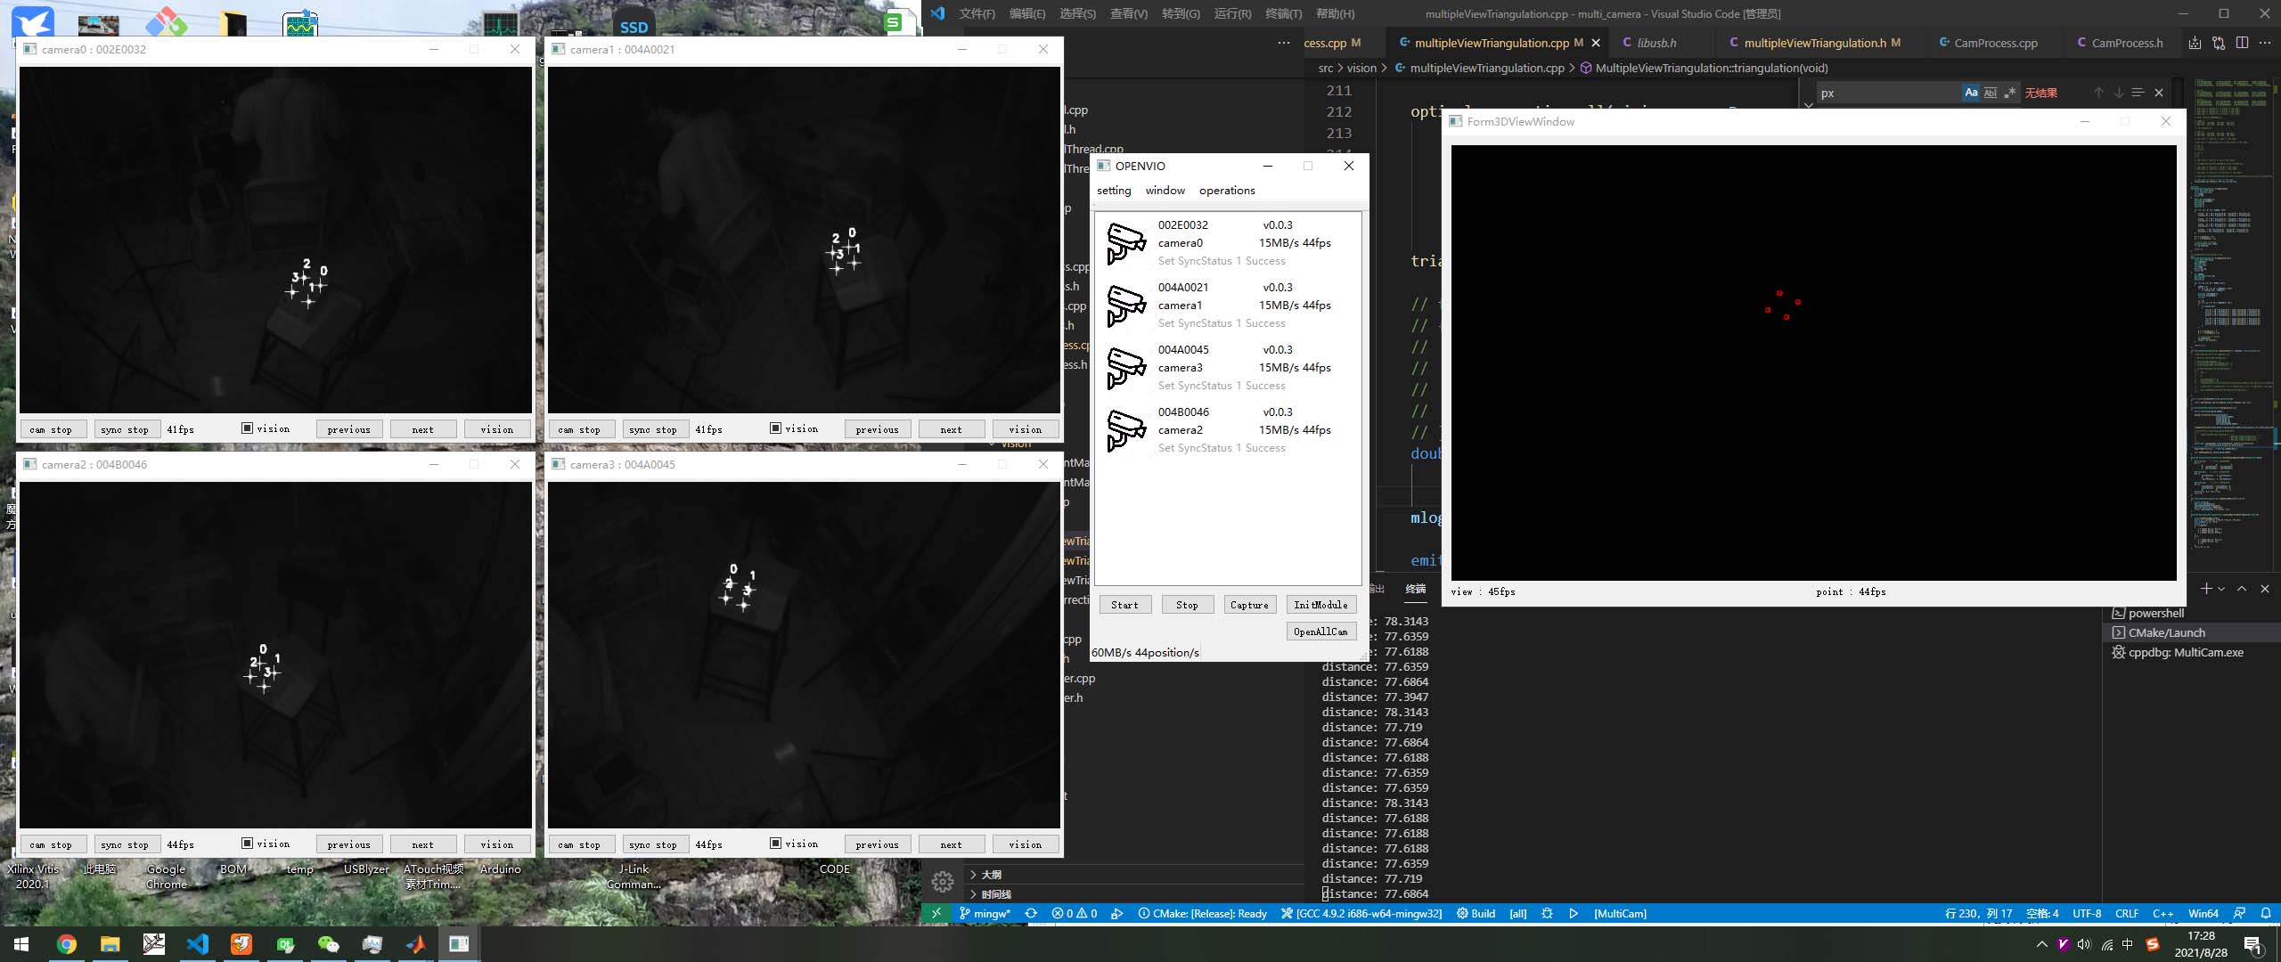
Task: Click camera3 004A0045 camera icon in OPENVIO list
Action: click(1126, 368)
